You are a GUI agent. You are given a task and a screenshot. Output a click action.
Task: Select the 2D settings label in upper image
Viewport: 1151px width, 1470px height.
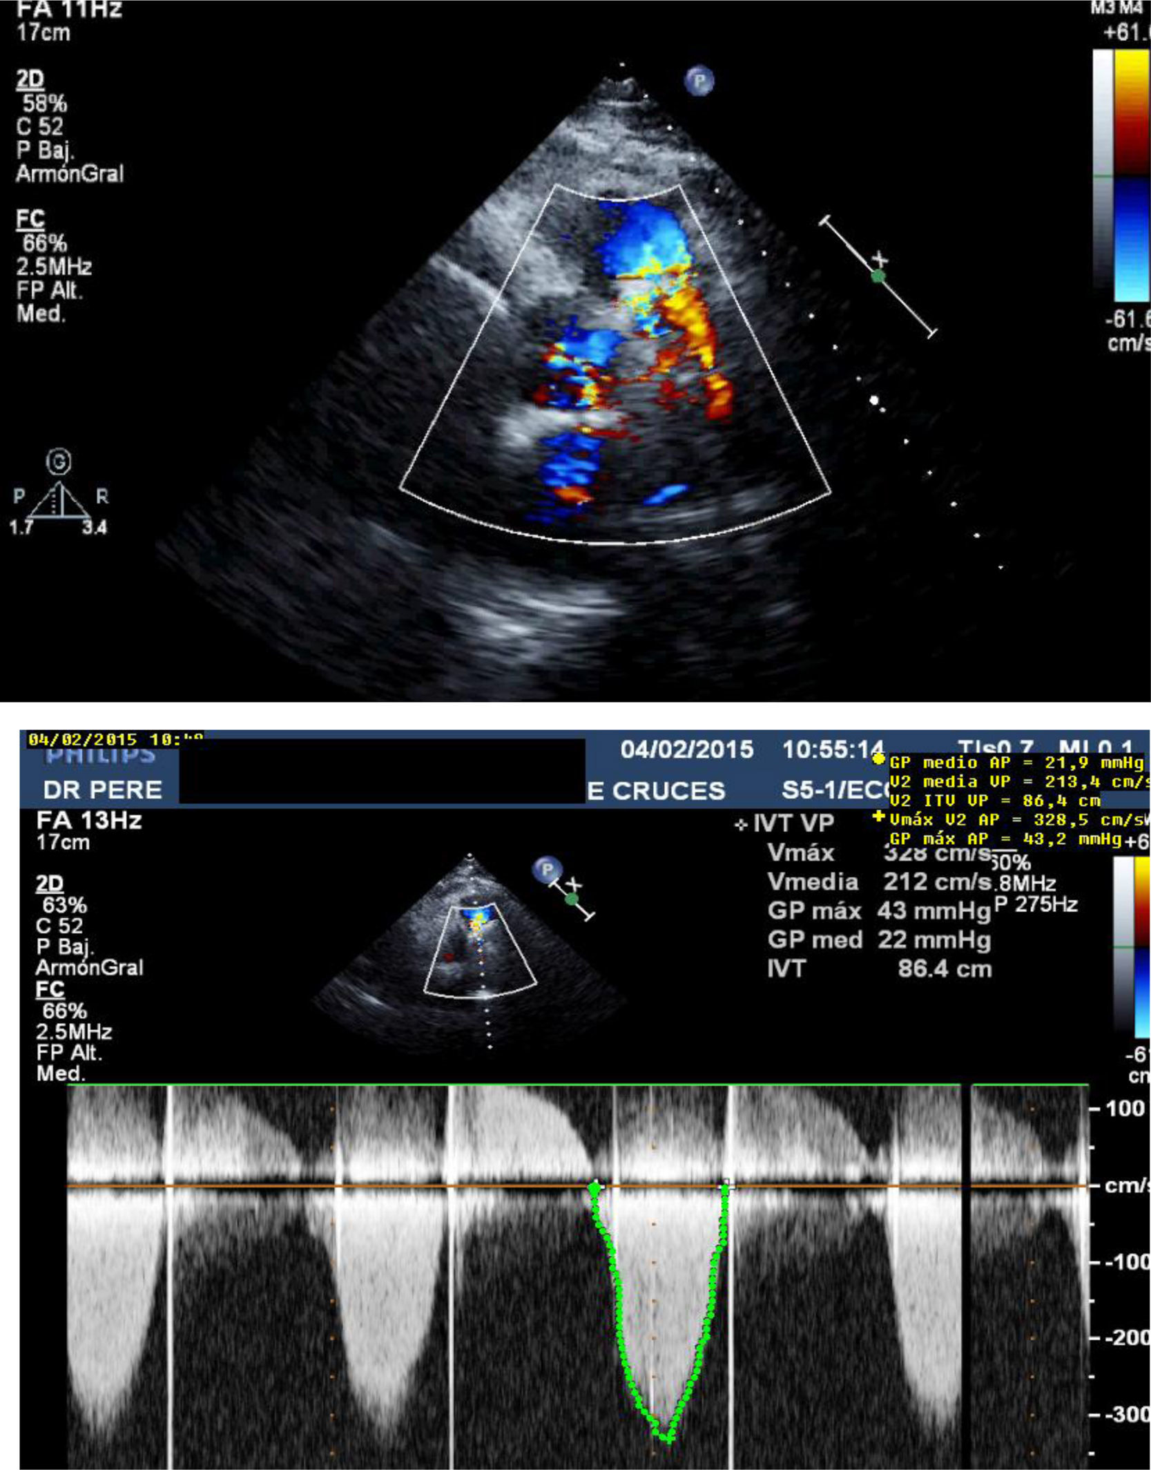30,80
